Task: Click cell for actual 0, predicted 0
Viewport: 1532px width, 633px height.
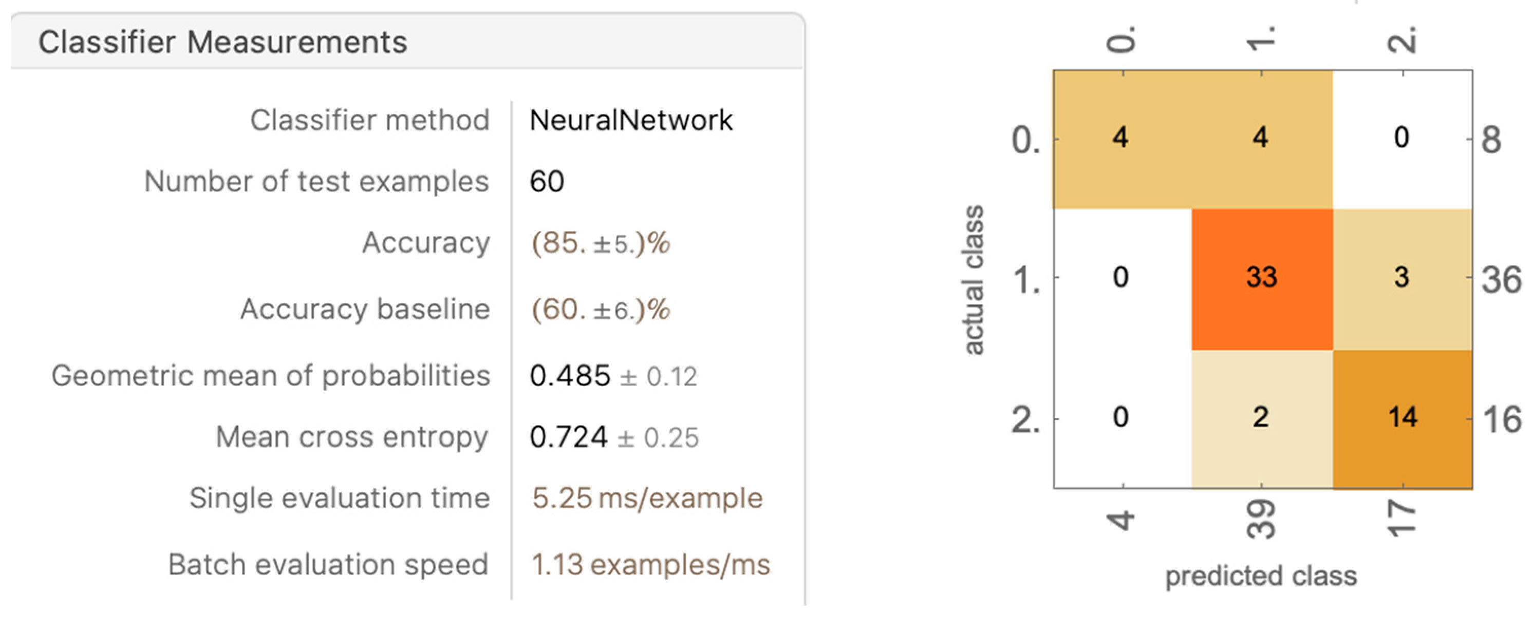Action: tap(1121, 138)
